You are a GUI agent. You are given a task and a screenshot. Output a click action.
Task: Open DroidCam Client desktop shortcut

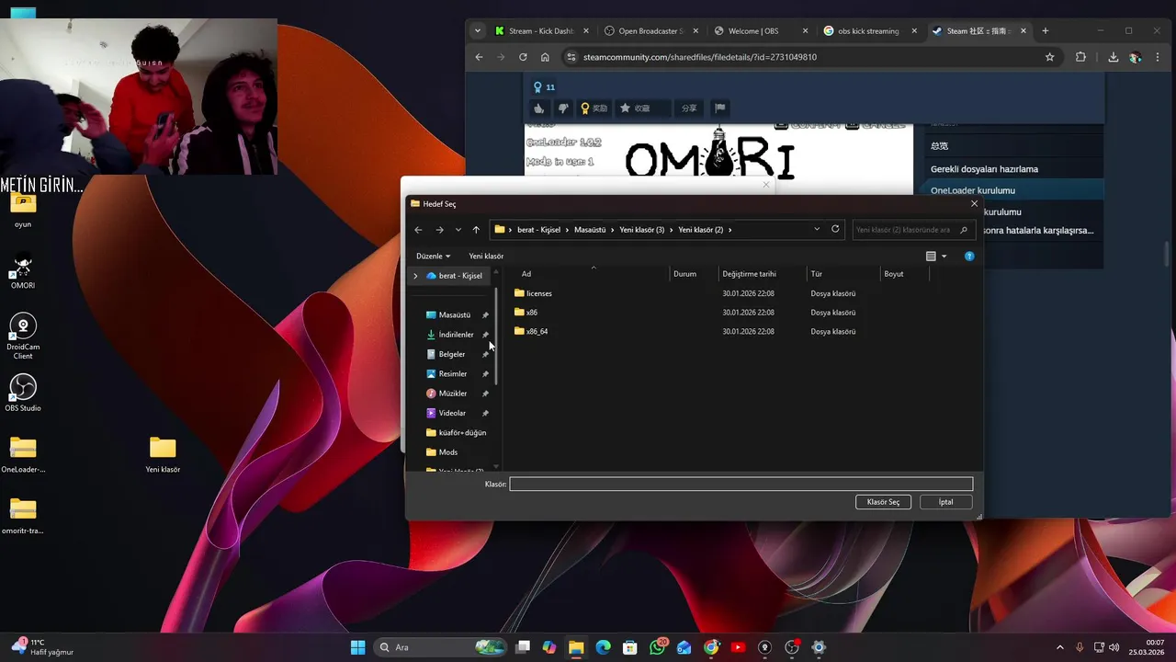(x=23, y=336)
